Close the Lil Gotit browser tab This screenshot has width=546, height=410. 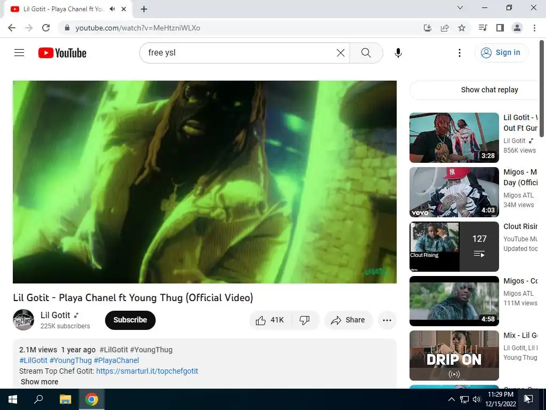coord(124,9)
